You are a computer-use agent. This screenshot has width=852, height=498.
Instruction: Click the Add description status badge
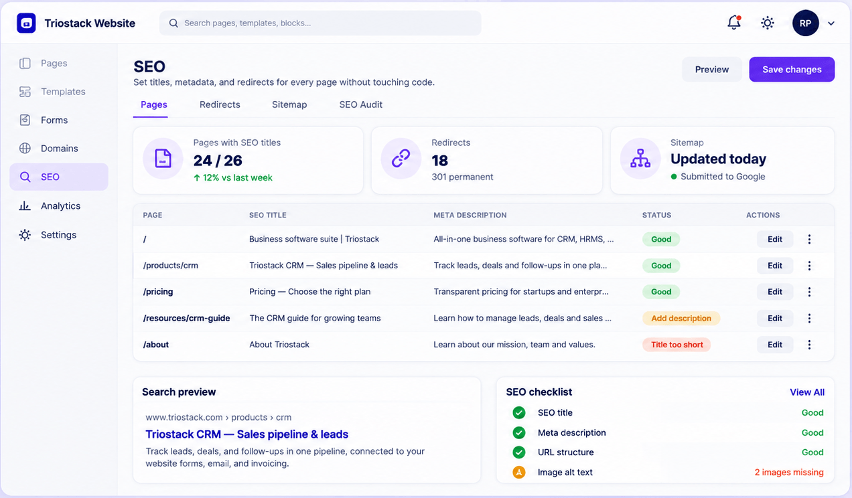tap(681, 319)
